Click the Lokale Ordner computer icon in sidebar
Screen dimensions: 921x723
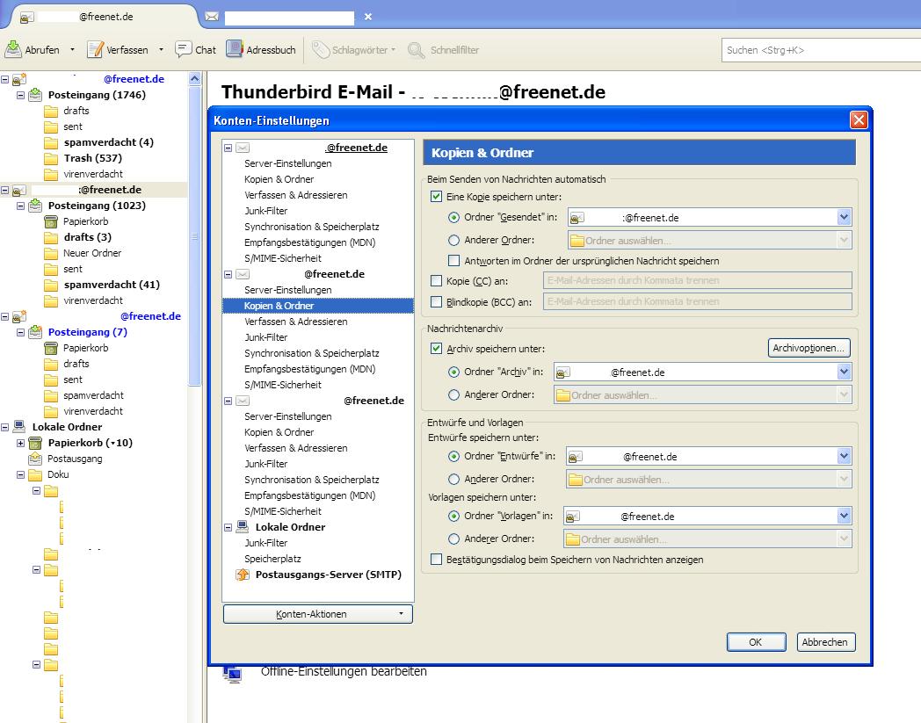coord(19,426)
